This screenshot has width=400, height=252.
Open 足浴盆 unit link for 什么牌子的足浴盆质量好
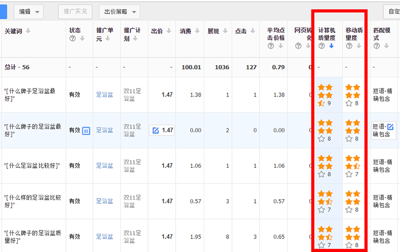104,237
